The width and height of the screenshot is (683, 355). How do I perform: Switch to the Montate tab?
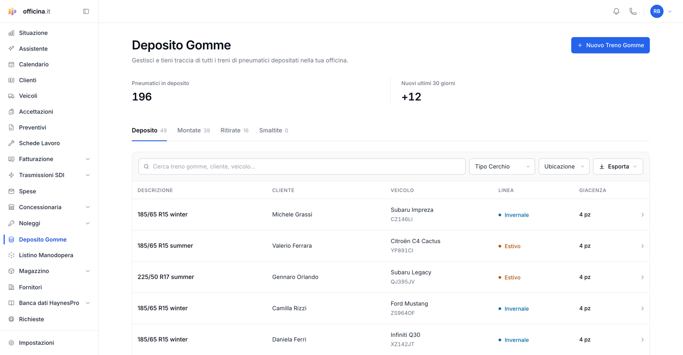pos(193,130)
